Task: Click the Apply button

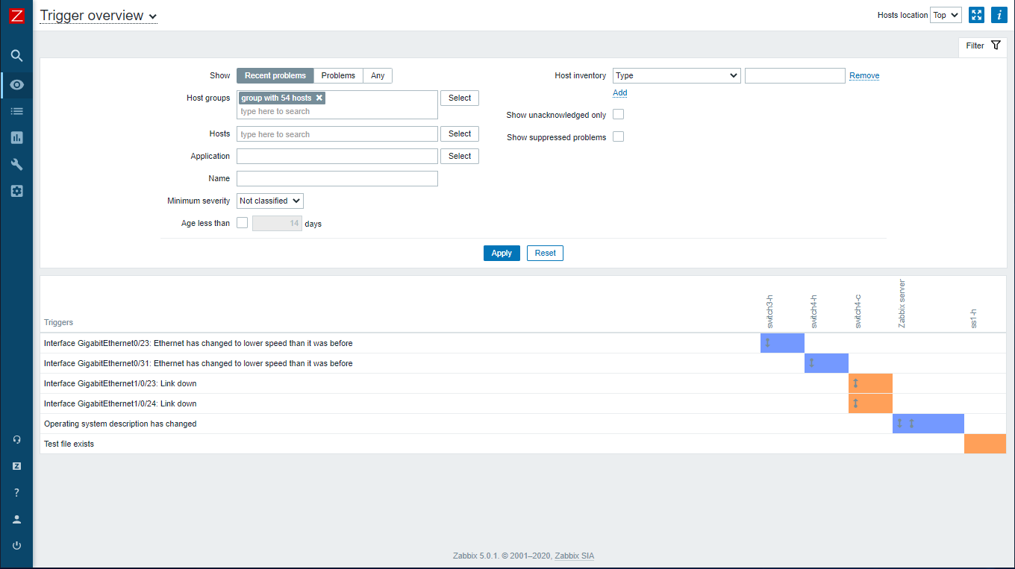Action: point(502,253)
